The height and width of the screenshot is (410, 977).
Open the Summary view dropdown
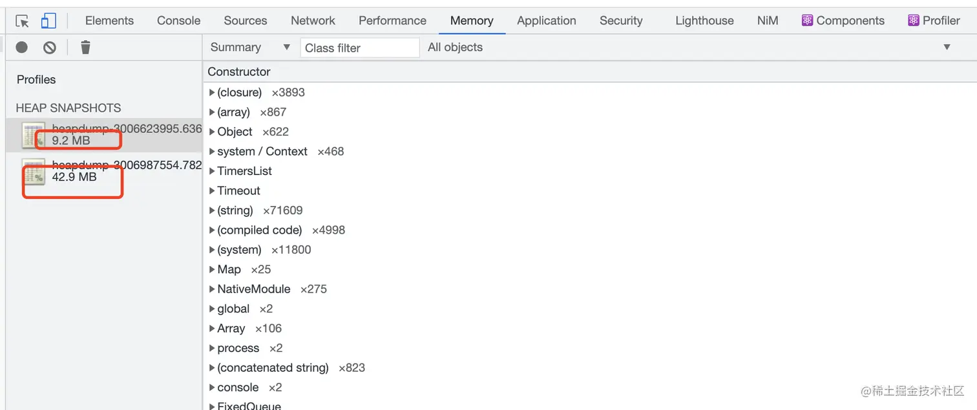(251, 47)
